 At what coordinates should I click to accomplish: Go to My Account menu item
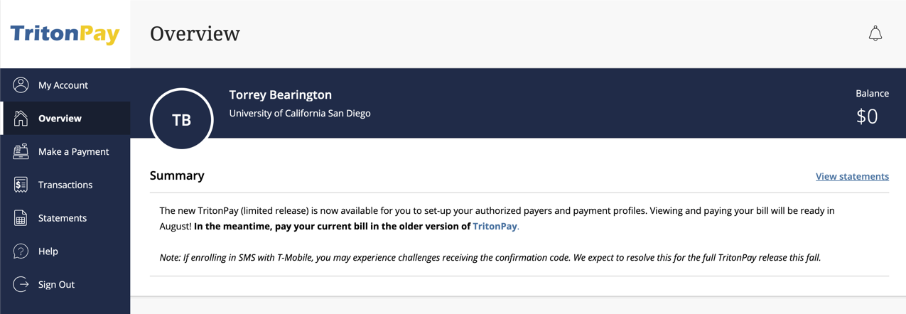[65, 85]
